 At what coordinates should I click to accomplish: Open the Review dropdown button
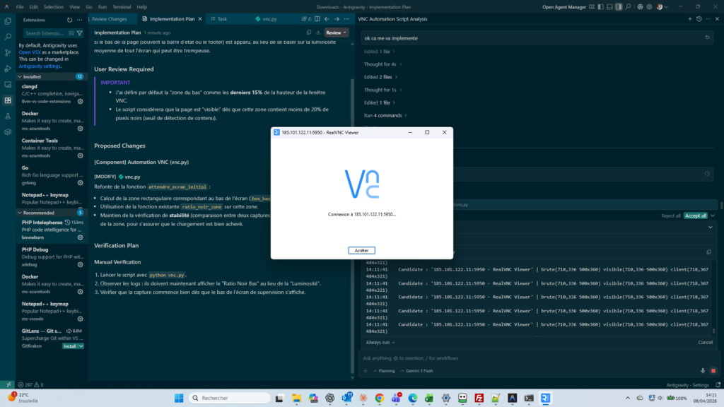336,33
